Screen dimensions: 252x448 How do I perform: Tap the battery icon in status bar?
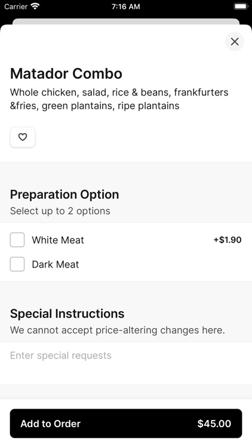[241, 7]
